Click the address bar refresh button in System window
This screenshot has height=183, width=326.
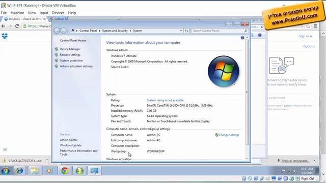click(x=186, y=30)
